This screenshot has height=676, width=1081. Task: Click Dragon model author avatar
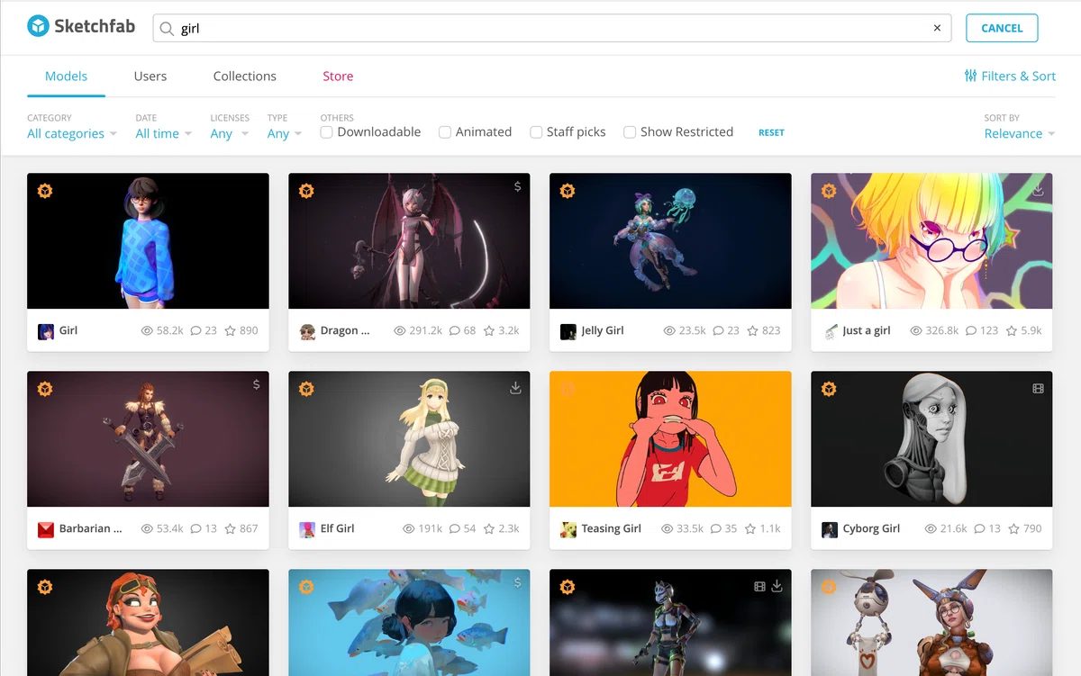307,331
